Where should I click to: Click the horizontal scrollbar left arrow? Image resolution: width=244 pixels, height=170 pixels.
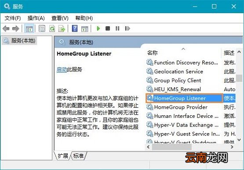[x=149, y=147]
